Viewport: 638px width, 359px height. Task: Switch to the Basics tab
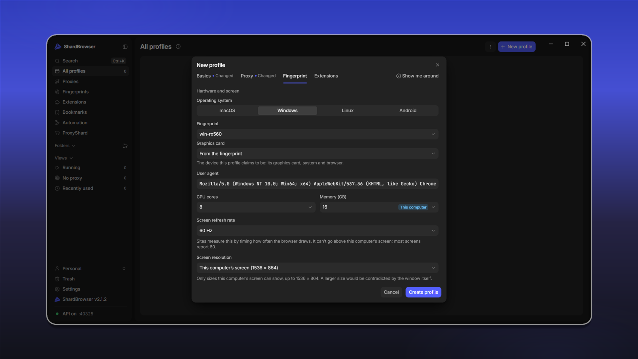pos(215,76)
